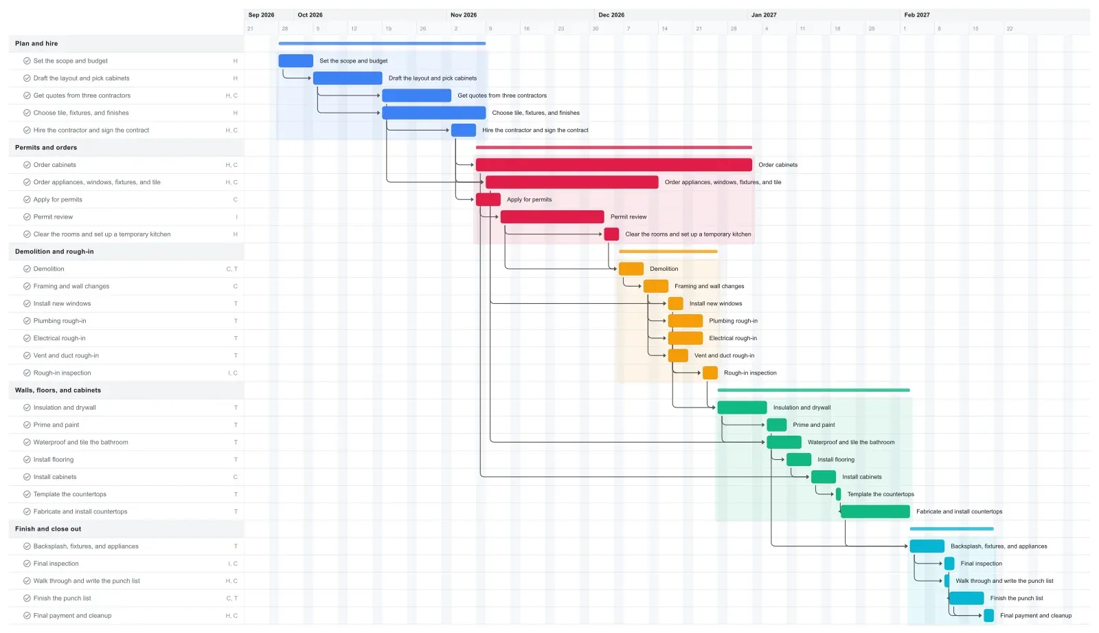Toggle the check icon for Set the scope and budget
This screenshot has height=633, width=1099.
click(x=27, y=60)
